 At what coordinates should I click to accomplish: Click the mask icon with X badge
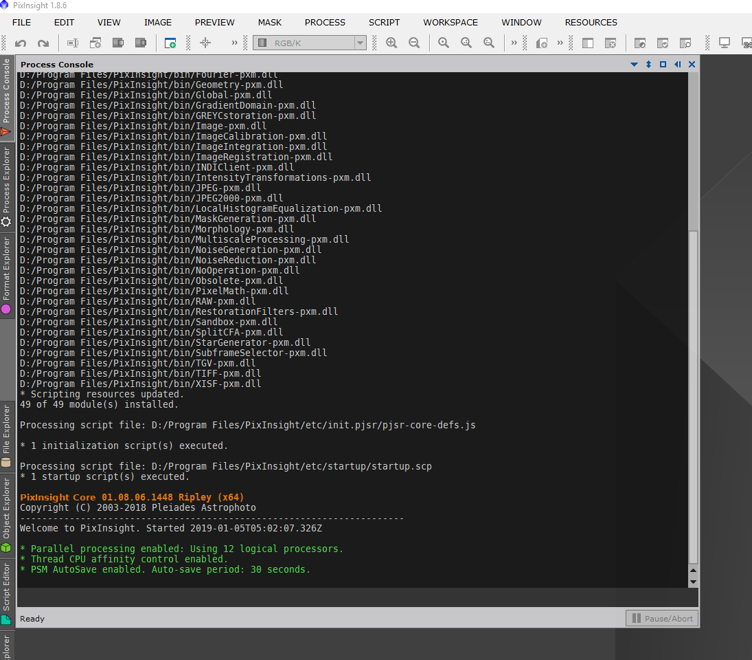tap(610, 43)
